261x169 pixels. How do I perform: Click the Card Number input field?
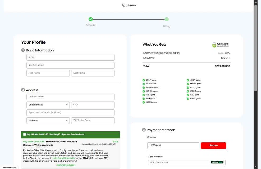(187, 162)
